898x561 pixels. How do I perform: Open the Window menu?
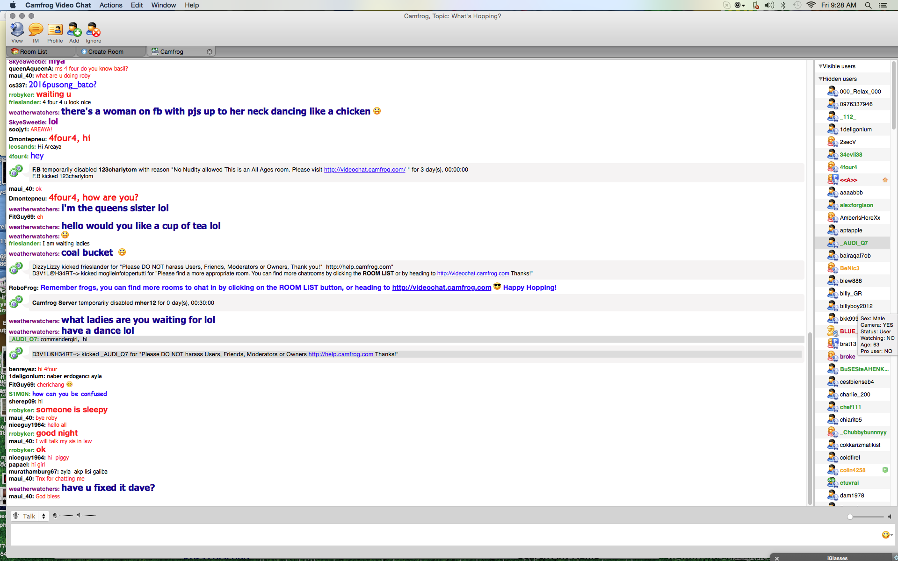(x=164, y=5)
